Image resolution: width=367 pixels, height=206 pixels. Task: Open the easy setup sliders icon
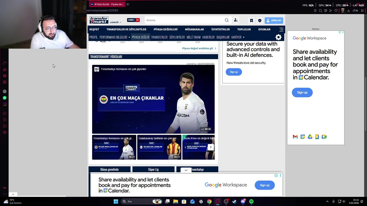click(x=362, y=11)
